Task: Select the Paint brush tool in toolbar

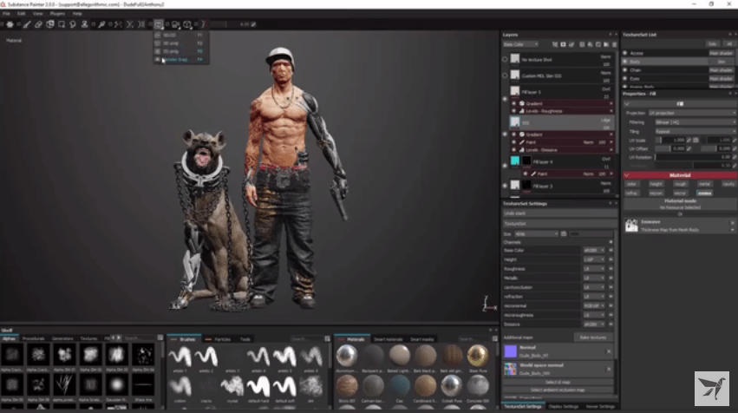Action: pos(27,24)
